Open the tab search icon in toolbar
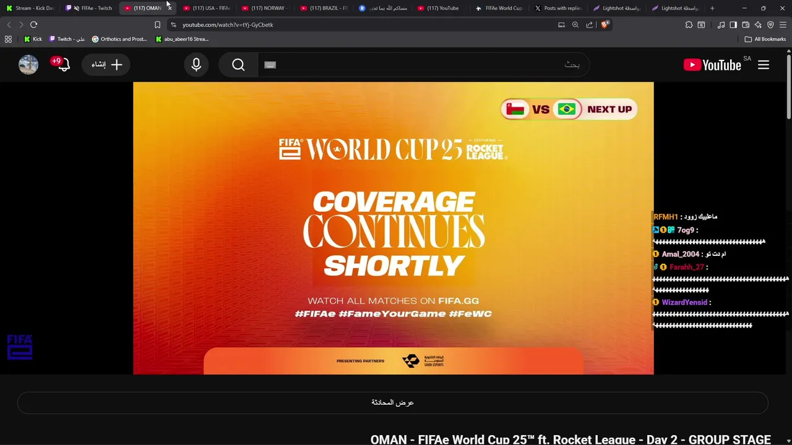The image size is (792, 445). point(701,25)
